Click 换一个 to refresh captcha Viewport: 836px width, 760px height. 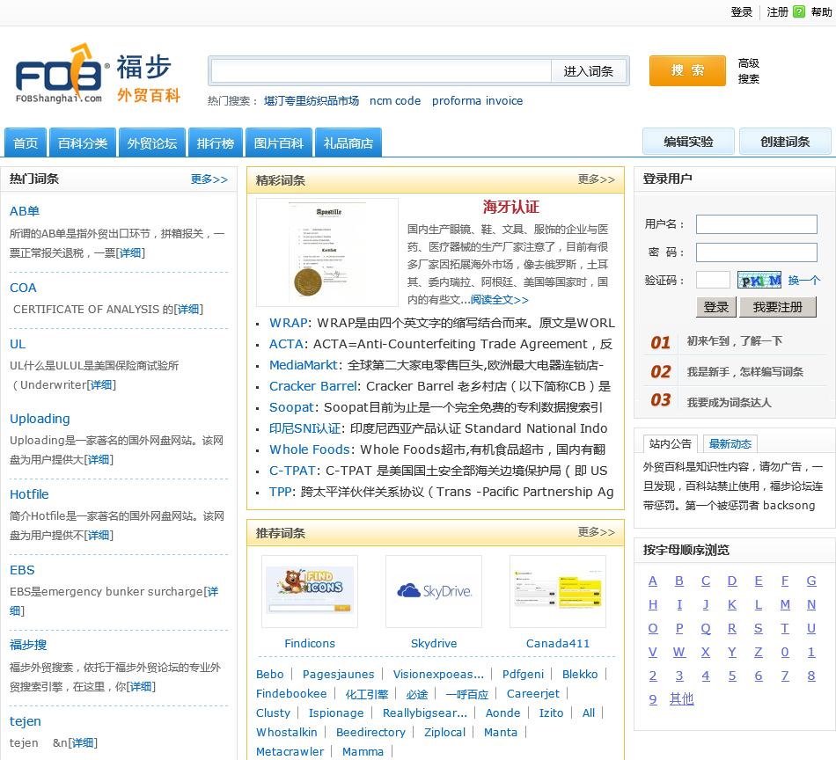tap(803, 281)
